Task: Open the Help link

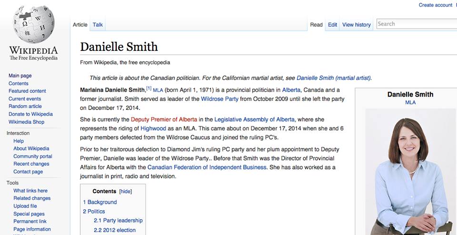Action: pyautogui.click(x=19, y=141)
